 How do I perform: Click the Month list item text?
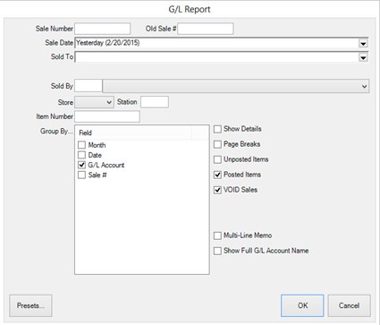(97, 145)
